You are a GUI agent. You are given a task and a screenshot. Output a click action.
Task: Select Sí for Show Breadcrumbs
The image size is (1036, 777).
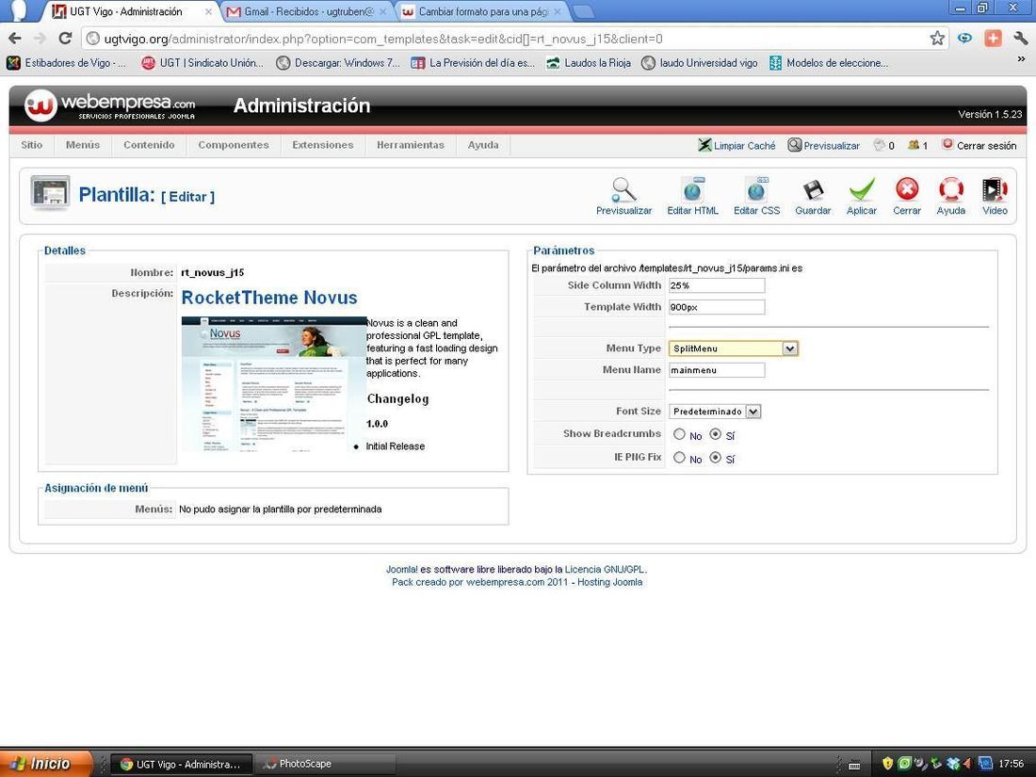tap(715, 434)
